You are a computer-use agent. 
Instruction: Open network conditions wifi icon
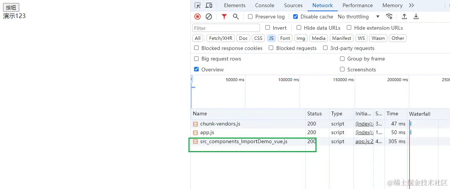[x=389, y=17]
